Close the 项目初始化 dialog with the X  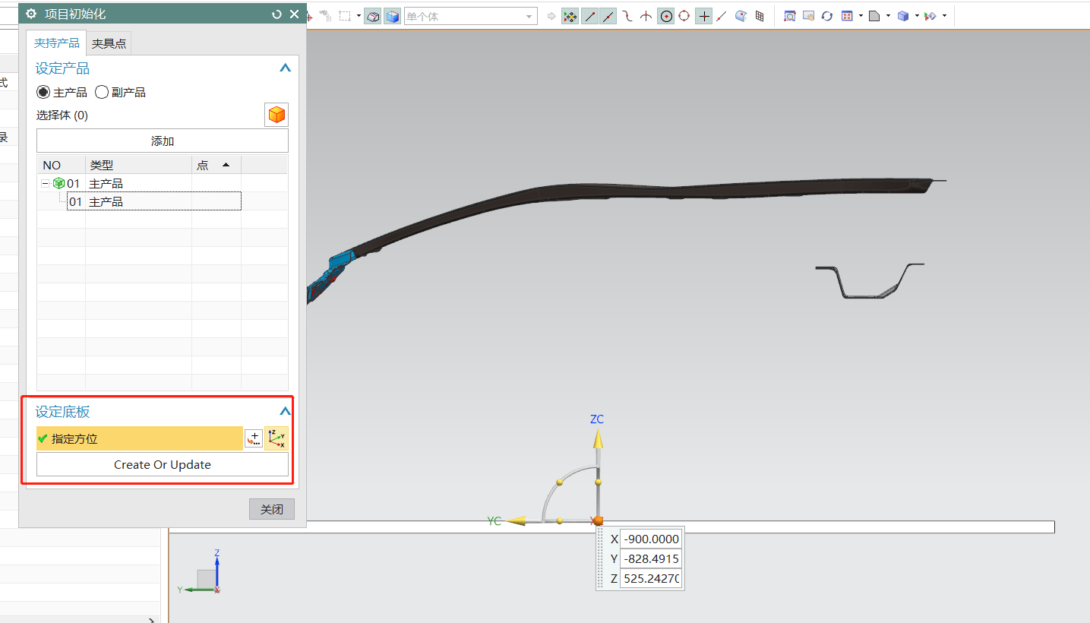295,14
